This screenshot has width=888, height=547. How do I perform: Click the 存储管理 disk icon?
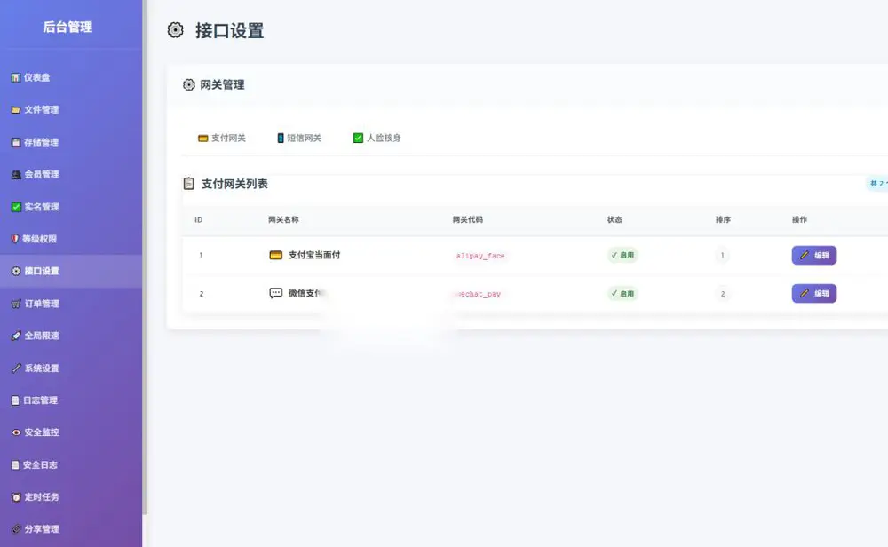pyautogui.click(x=16, y=142)
